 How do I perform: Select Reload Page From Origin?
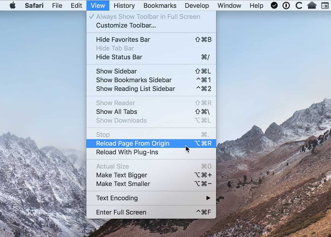[133, 143]
